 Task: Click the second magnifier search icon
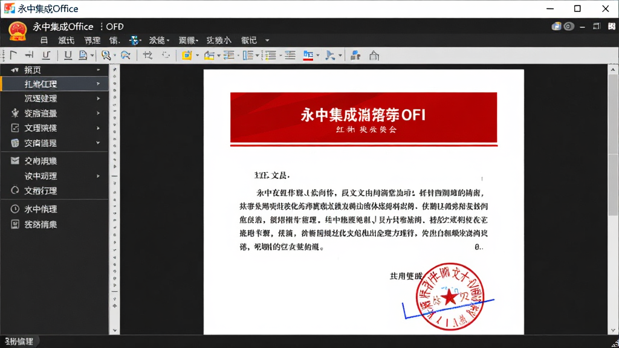point(126,55)
